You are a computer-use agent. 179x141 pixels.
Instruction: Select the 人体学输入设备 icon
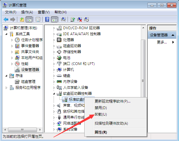[59, 88]
